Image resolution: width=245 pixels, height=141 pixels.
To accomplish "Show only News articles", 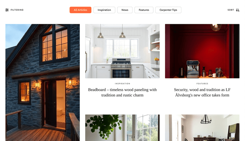I will 125,10.
